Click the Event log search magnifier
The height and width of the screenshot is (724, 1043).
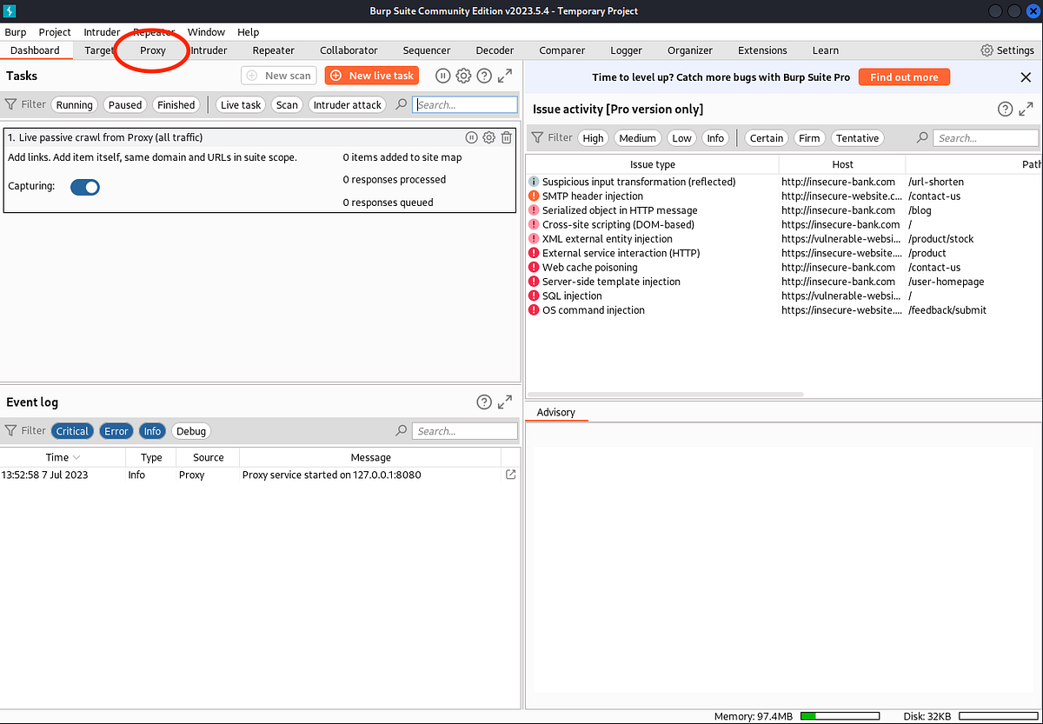(x=401, y=430)
